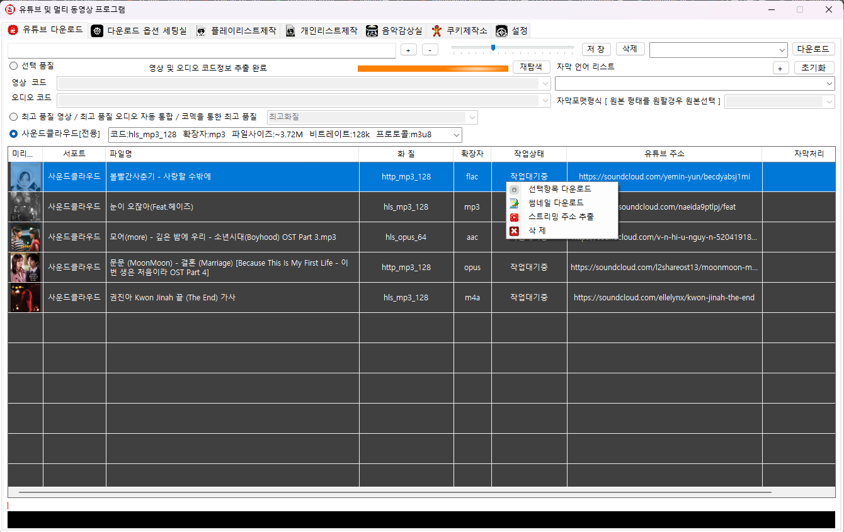Click the 재탐색 button
The image size is (844, 532).
coord(532,67)
